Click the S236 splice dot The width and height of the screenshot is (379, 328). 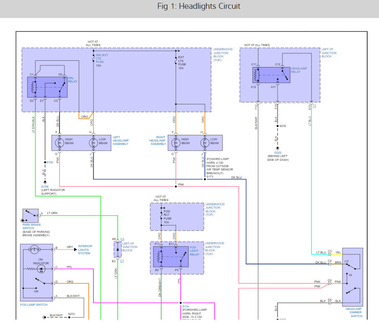point(278,126)
